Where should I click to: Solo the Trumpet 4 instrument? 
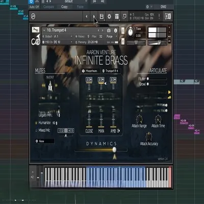point(123,31)
